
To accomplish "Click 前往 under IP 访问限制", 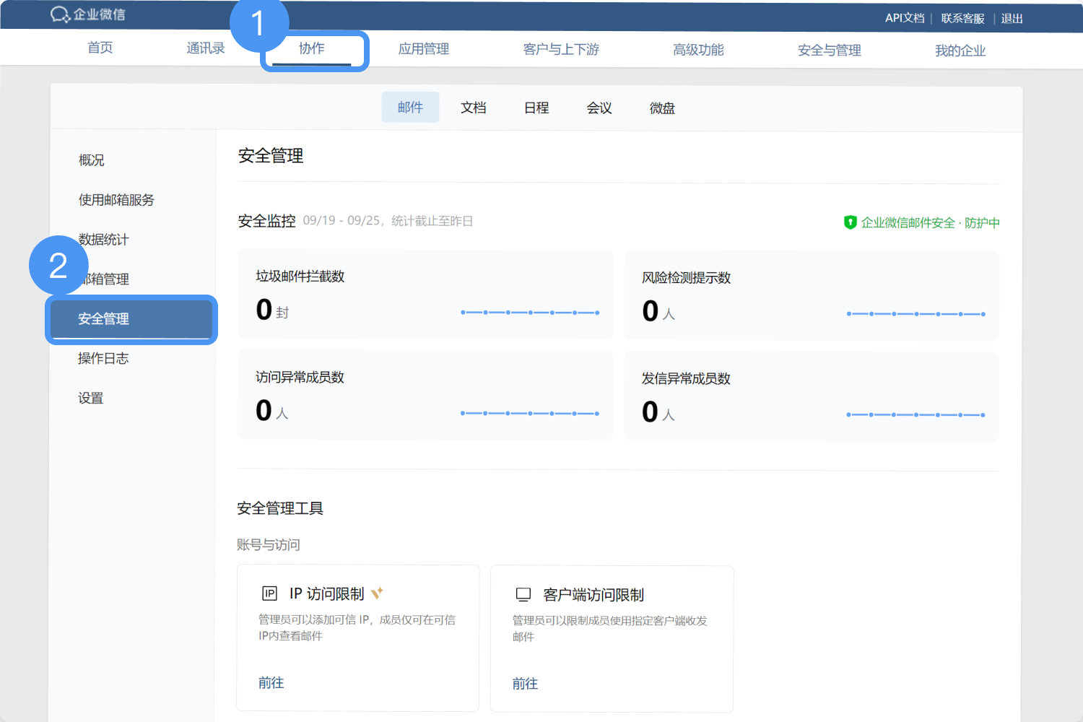I will (x=271, y=683).
